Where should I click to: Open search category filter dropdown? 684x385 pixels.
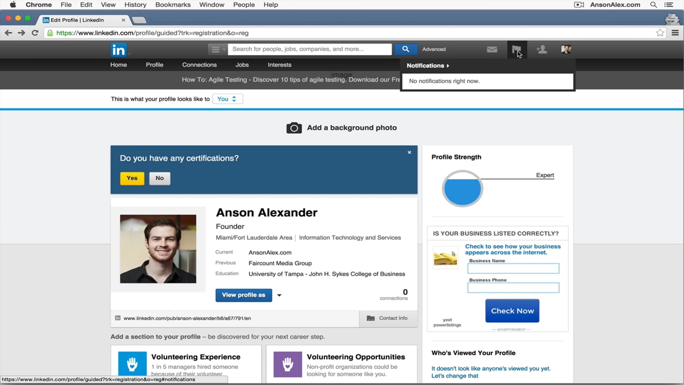coord(217,49)
